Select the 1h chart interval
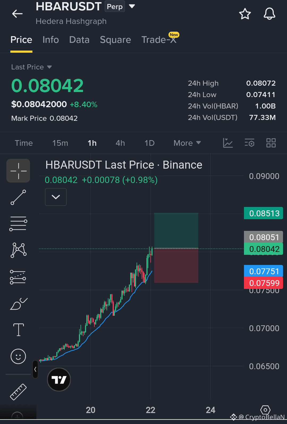Viewport: 287px width, 424px height. (x=92, y=143)
